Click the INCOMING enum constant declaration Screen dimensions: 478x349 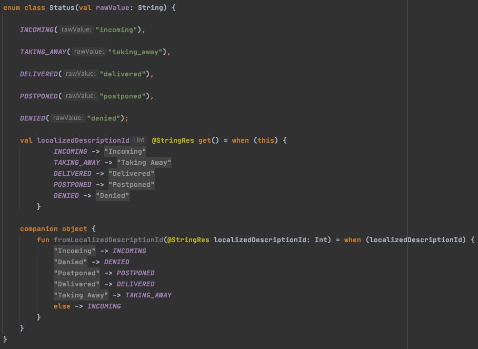pos(36,30)
